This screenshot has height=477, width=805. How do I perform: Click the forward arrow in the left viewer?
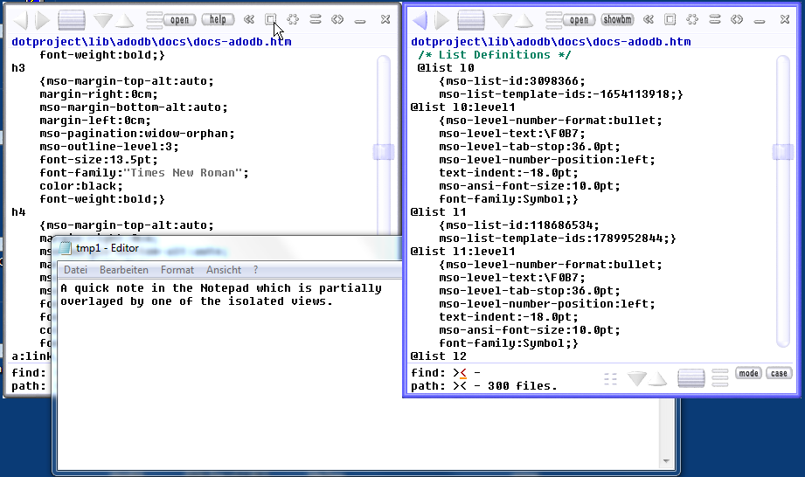pyautogui.click(x=39, y=19)
